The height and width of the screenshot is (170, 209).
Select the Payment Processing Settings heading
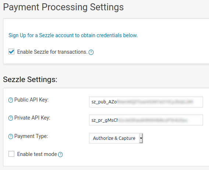coord(63,7)
